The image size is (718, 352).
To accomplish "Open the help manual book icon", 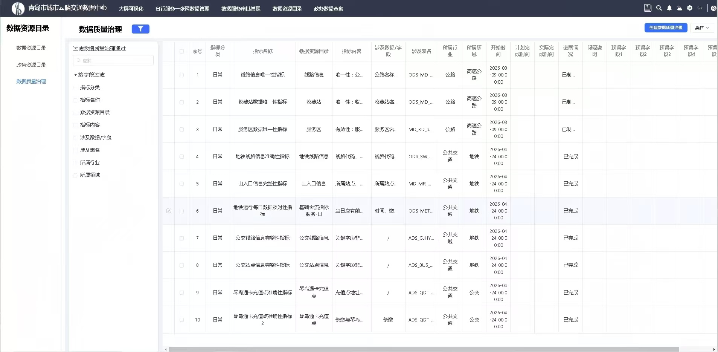I will pyautogui.click(x=648, y=8).
